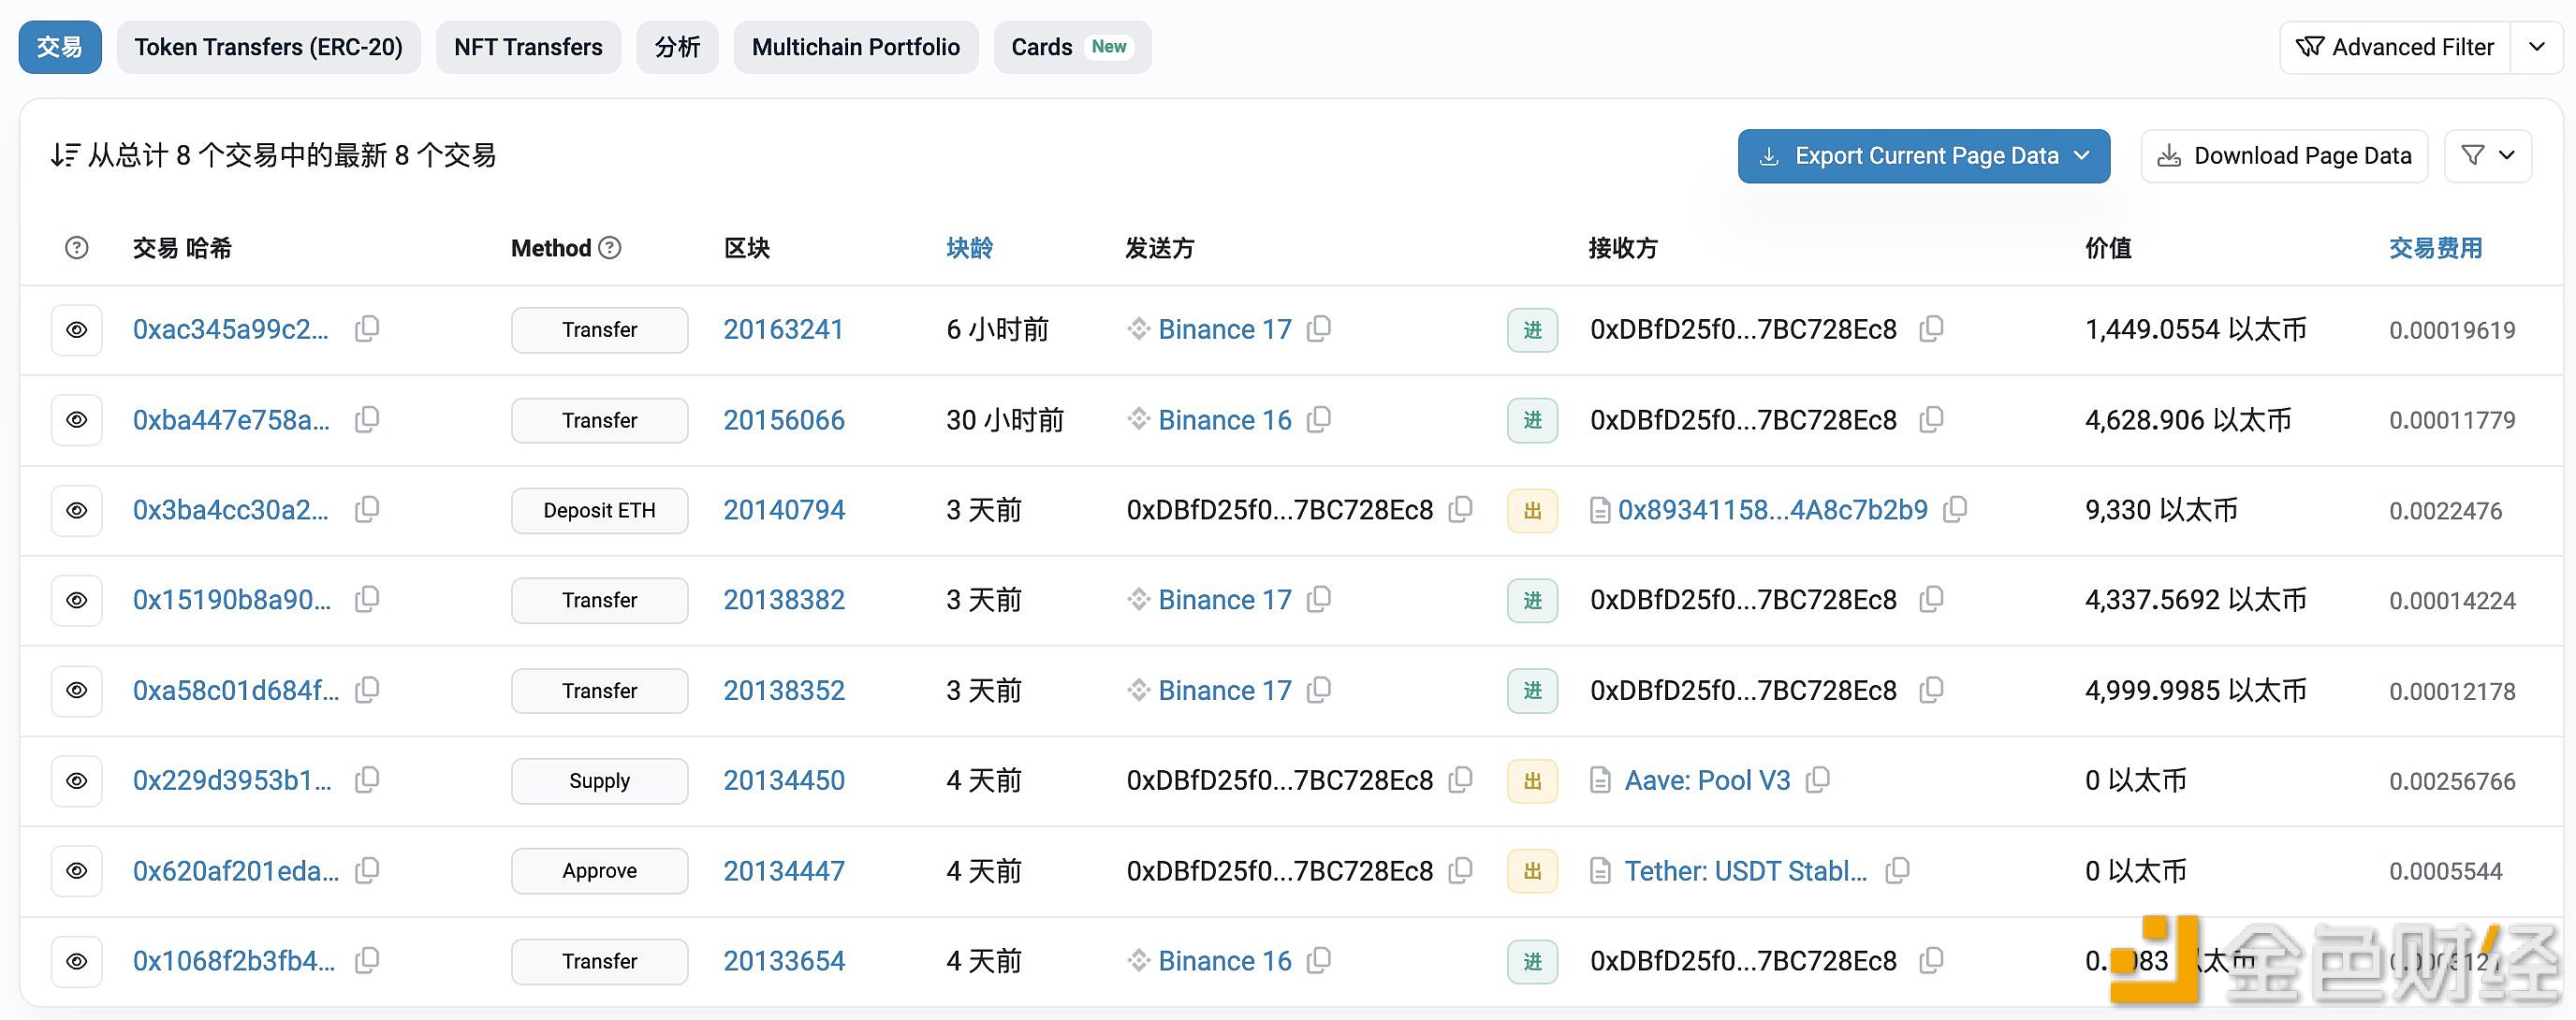The width and height of the screenshot is (2576, 1020).
Task: Open block 20163241 link
Action: click(x=784, y=330)
